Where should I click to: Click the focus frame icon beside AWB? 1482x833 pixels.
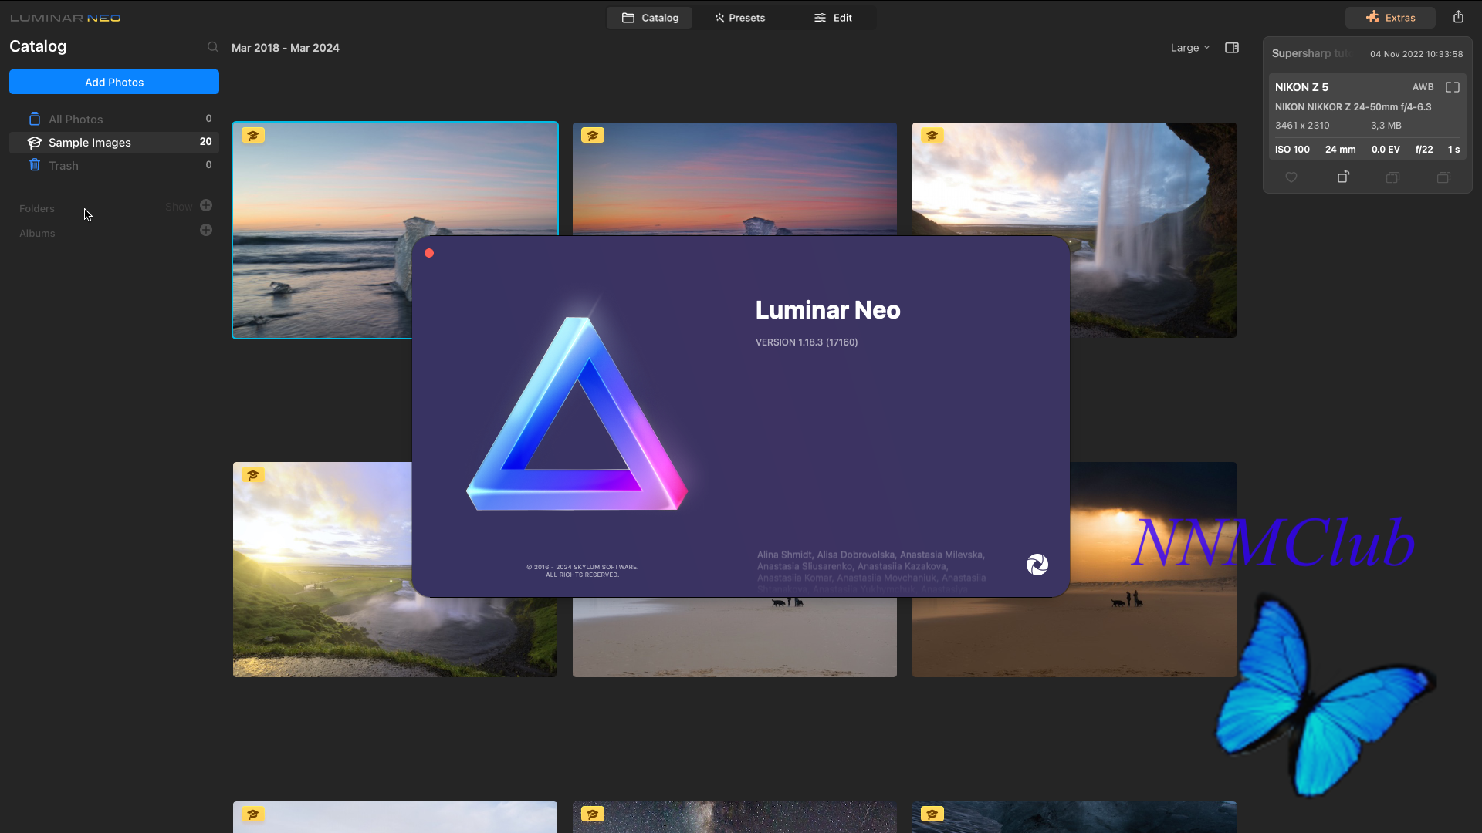click(1453, 87)
